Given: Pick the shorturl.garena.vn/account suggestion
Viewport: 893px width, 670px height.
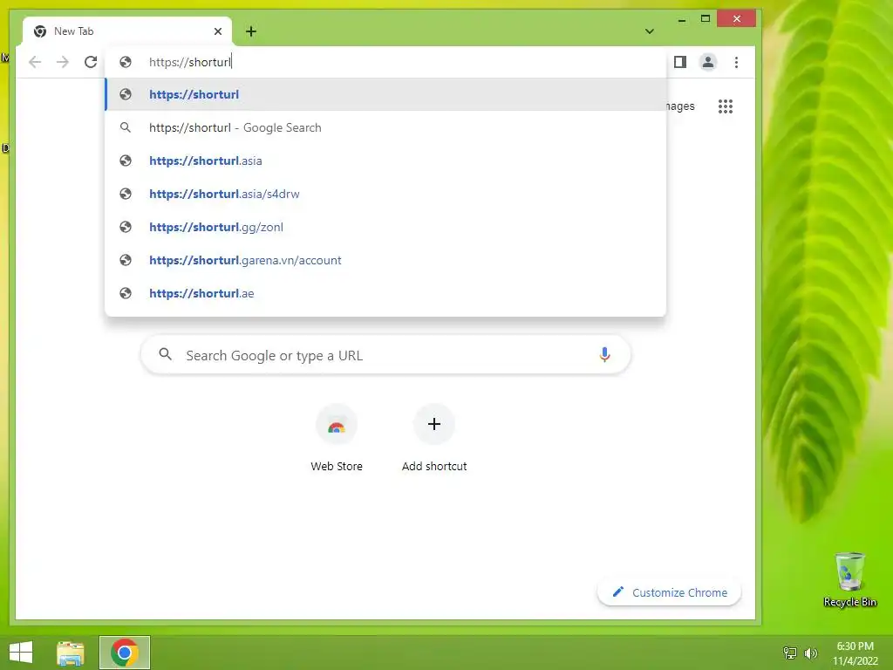Looking at the screenshot, I should [x=385, y=260].
